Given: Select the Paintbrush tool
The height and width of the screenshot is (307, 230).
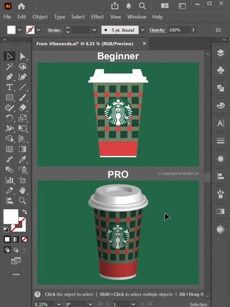Looking at the screenshot, I should click(22, 97).
